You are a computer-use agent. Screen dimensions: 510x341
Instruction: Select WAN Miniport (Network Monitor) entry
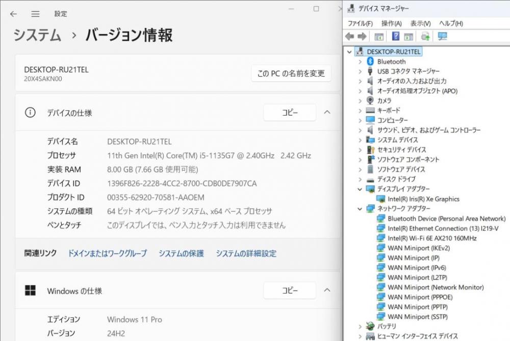coord(436,287)
